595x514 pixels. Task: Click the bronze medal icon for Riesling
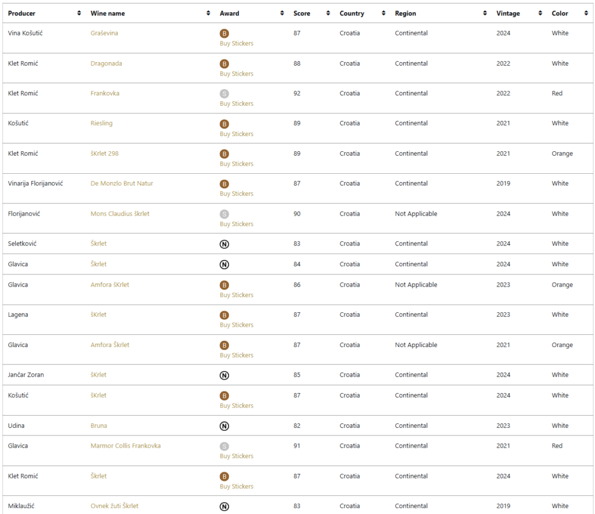pos(224,124)
